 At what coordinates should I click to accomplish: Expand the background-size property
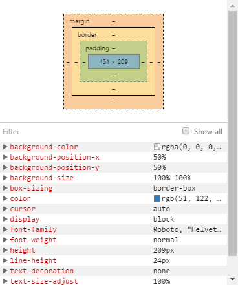(x=5, y=178)
